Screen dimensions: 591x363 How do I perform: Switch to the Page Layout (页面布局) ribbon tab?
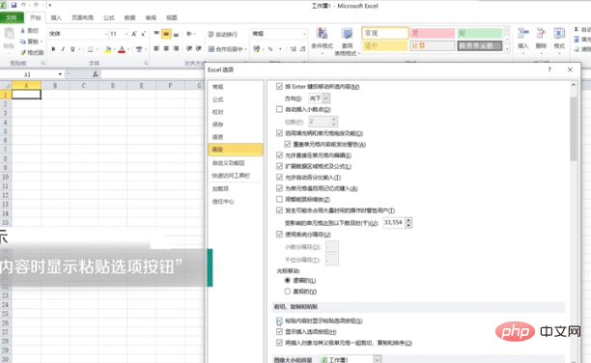coord(82,17)
